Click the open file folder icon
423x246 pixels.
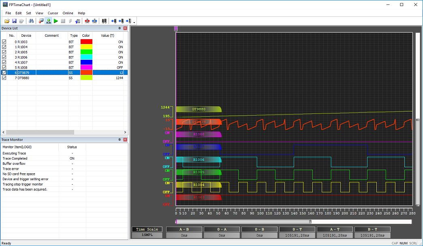click(7, 21)
